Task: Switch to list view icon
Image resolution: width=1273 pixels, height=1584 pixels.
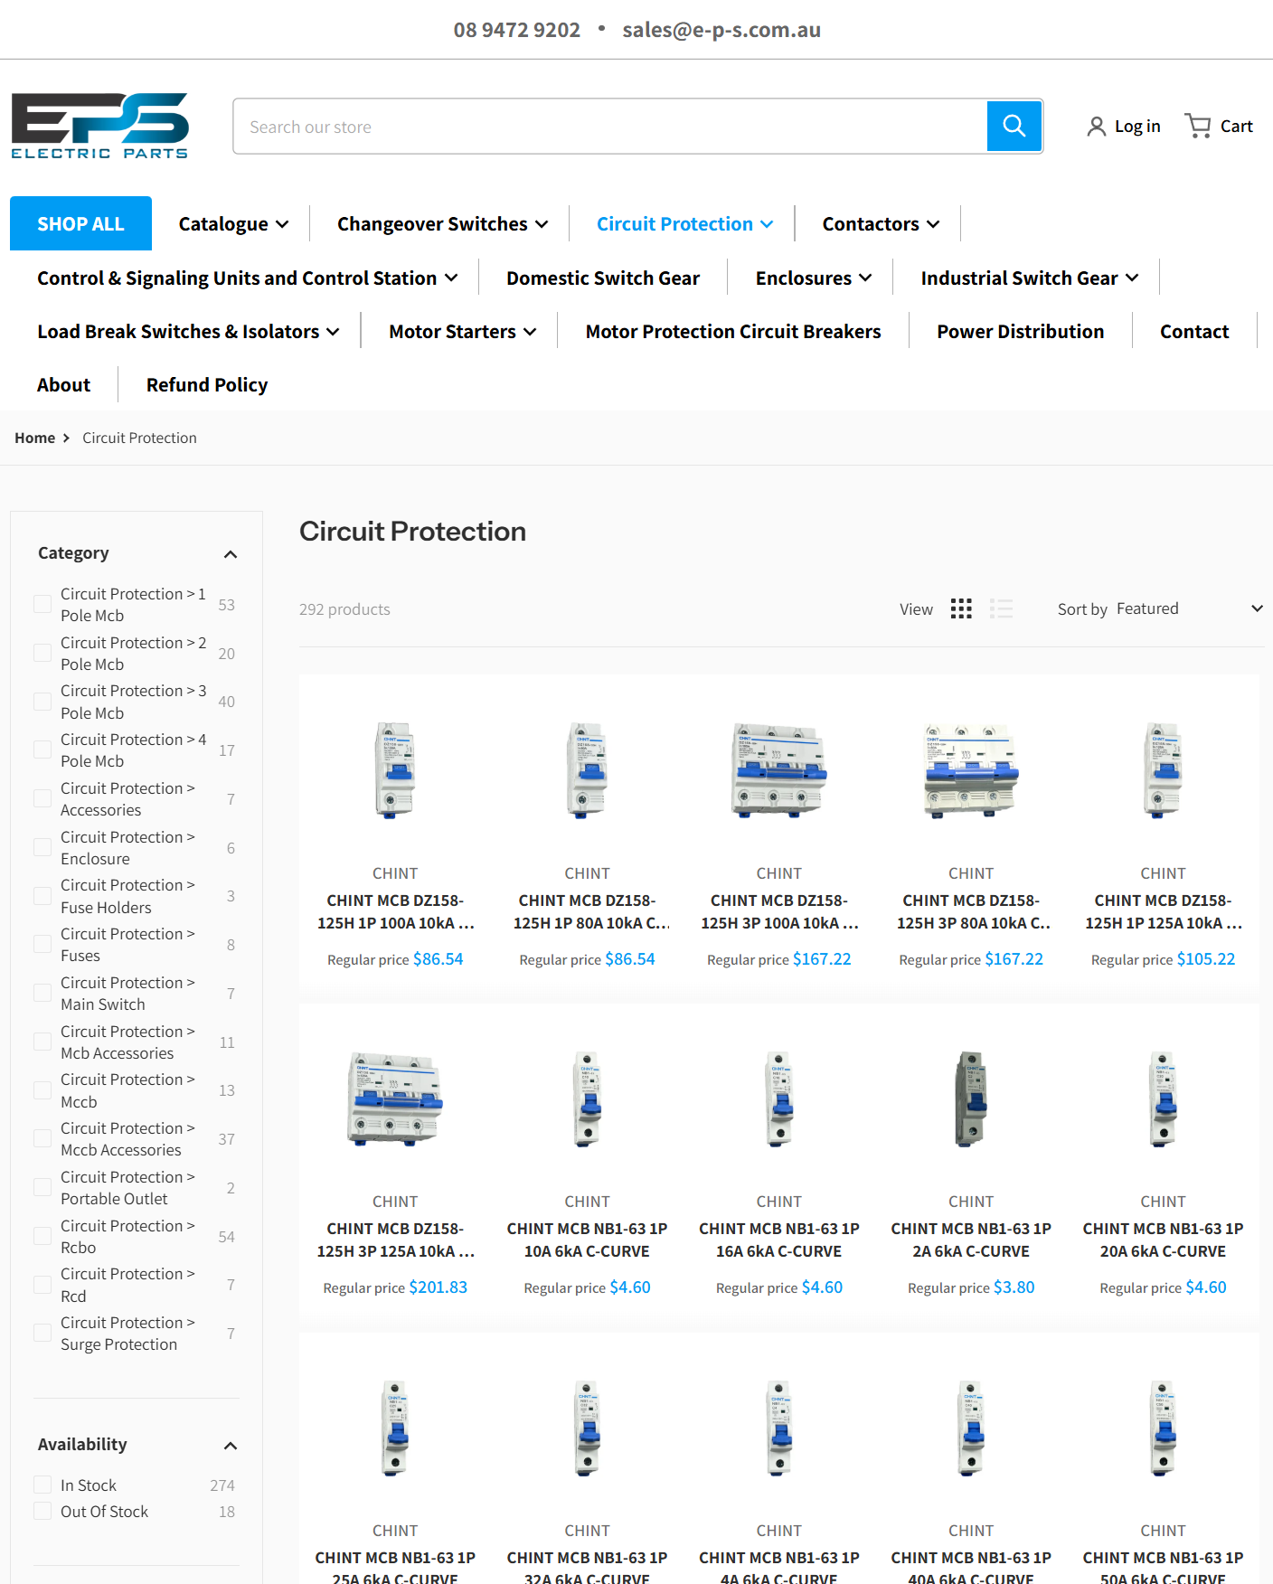Action: tap(1001, 608)
